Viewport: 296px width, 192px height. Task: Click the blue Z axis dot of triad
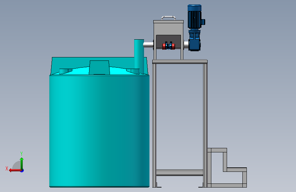[22, 170]
